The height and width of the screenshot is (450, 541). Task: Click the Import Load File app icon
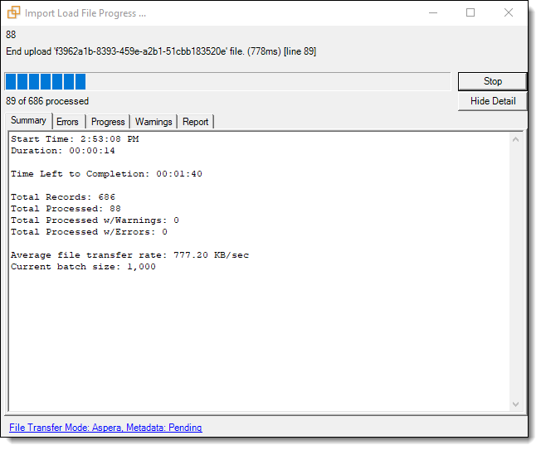(x=13, y=13)
